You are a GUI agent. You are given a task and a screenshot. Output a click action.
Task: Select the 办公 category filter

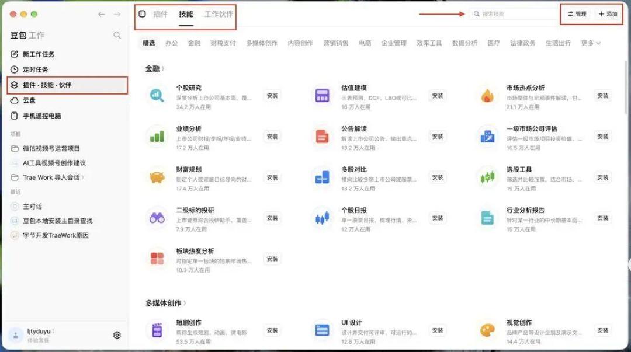tap(171, 43)
